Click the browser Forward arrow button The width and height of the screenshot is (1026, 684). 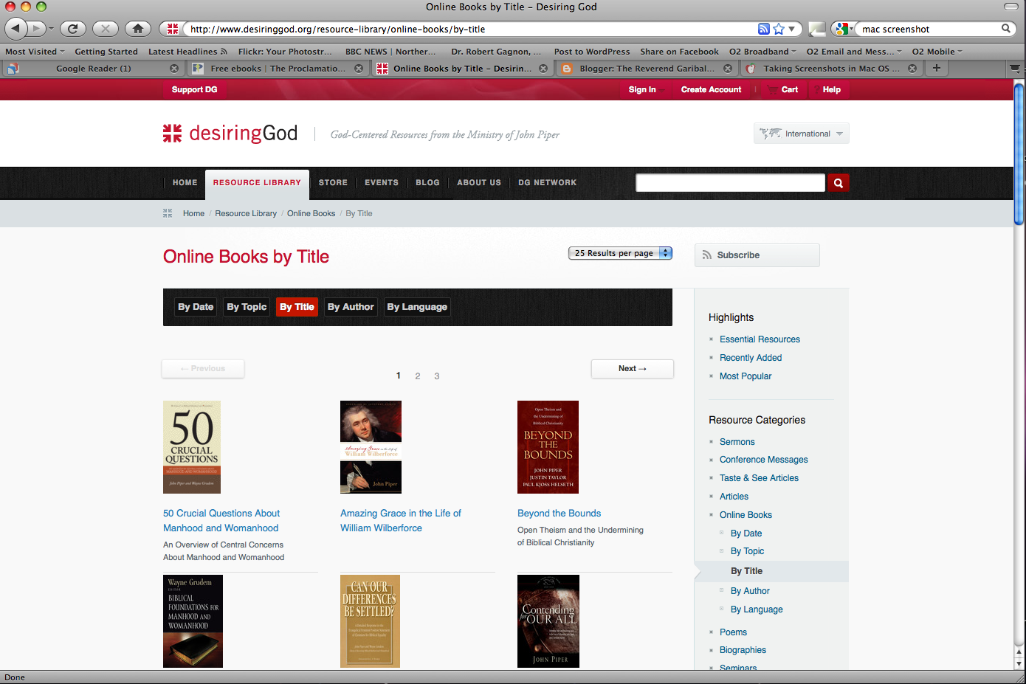[36, 29]
